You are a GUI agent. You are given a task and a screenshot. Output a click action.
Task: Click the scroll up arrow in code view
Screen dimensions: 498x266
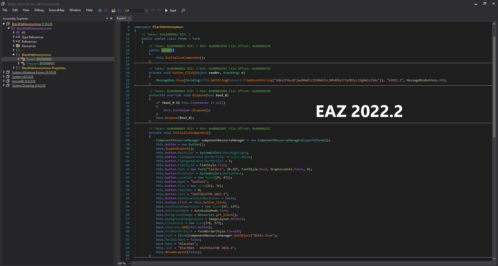(494, 24)
